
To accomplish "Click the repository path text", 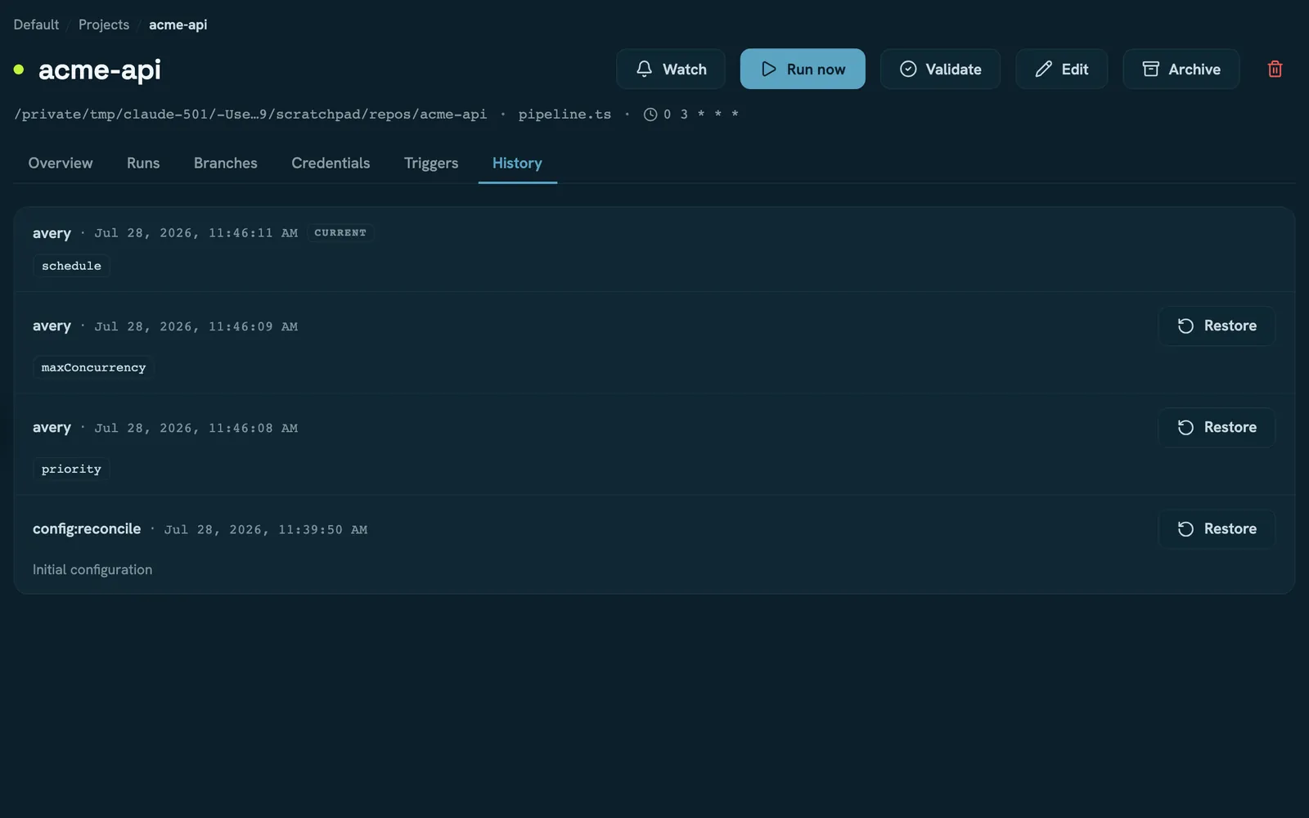I will coord(250,115).
